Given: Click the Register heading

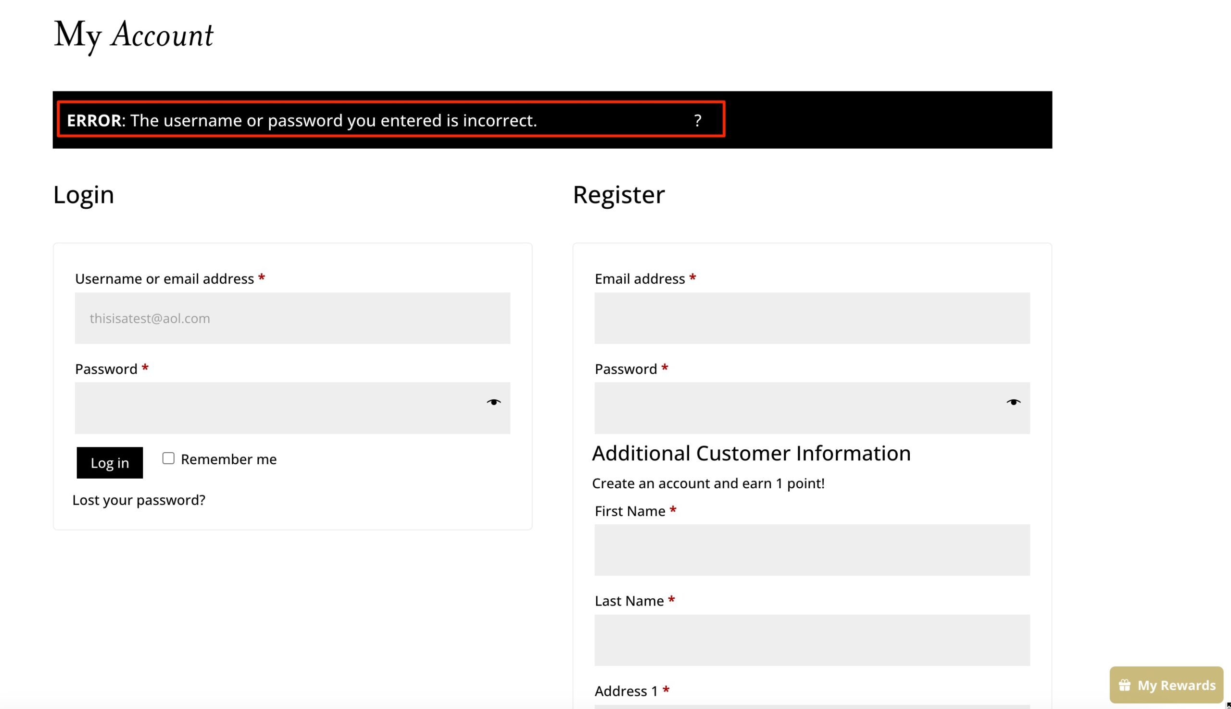Looking at the screenshot, I should click(x=618, y=195).
